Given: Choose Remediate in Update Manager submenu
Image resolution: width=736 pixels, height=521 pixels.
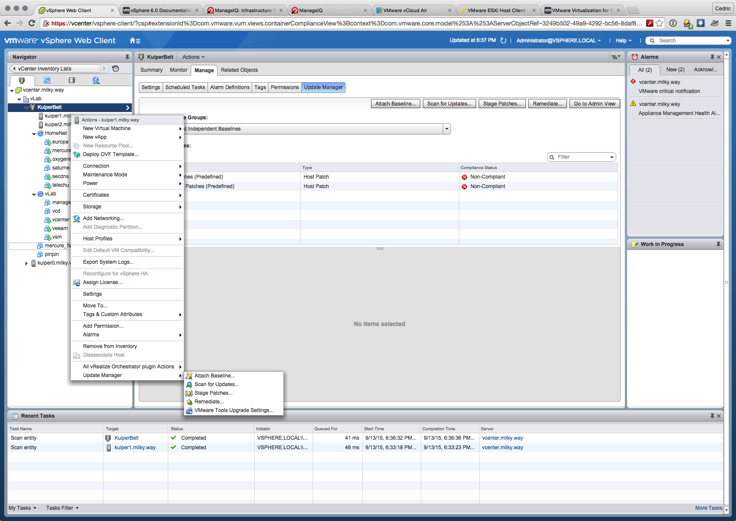Looking at the screenshot, I should (209, 402).
